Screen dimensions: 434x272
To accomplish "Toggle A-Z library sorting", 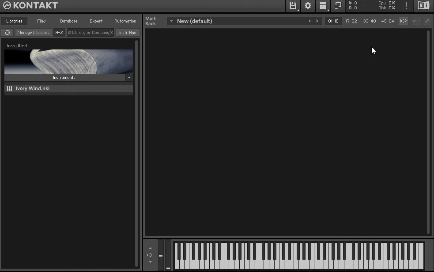I will click(59, 32).
